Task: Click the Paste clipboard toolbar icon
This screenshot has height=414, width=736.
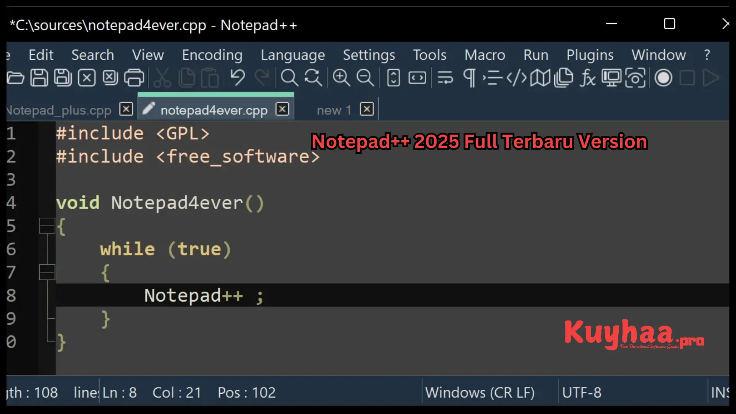Action: pyautogui.click(x=210, y=78)
